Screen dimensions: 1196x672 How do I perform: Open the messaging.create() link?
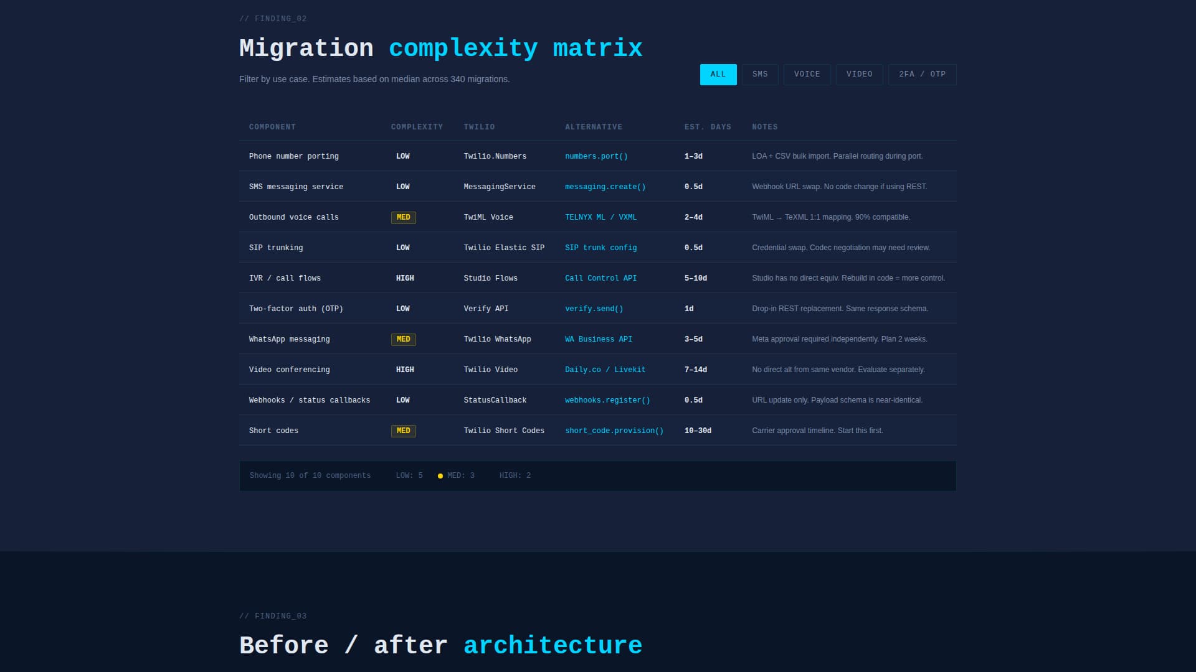(x=605, y=186)
